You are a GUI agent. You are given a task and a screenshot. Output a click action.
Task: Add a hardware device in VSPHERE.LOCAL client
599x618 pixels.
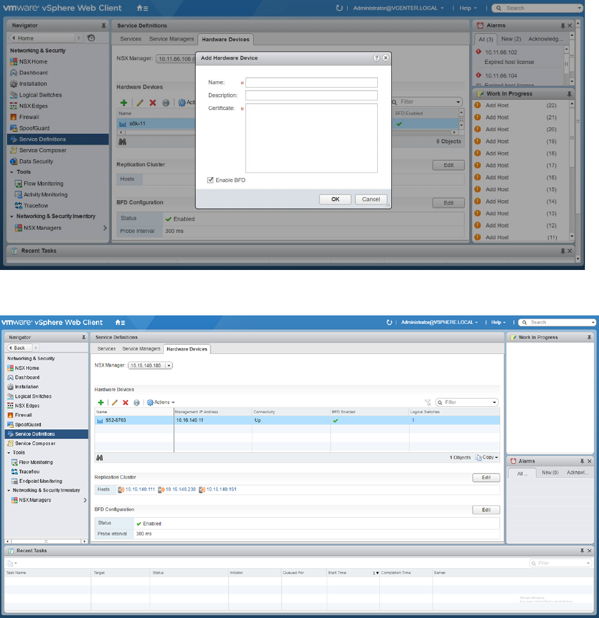tap(101, 402)
